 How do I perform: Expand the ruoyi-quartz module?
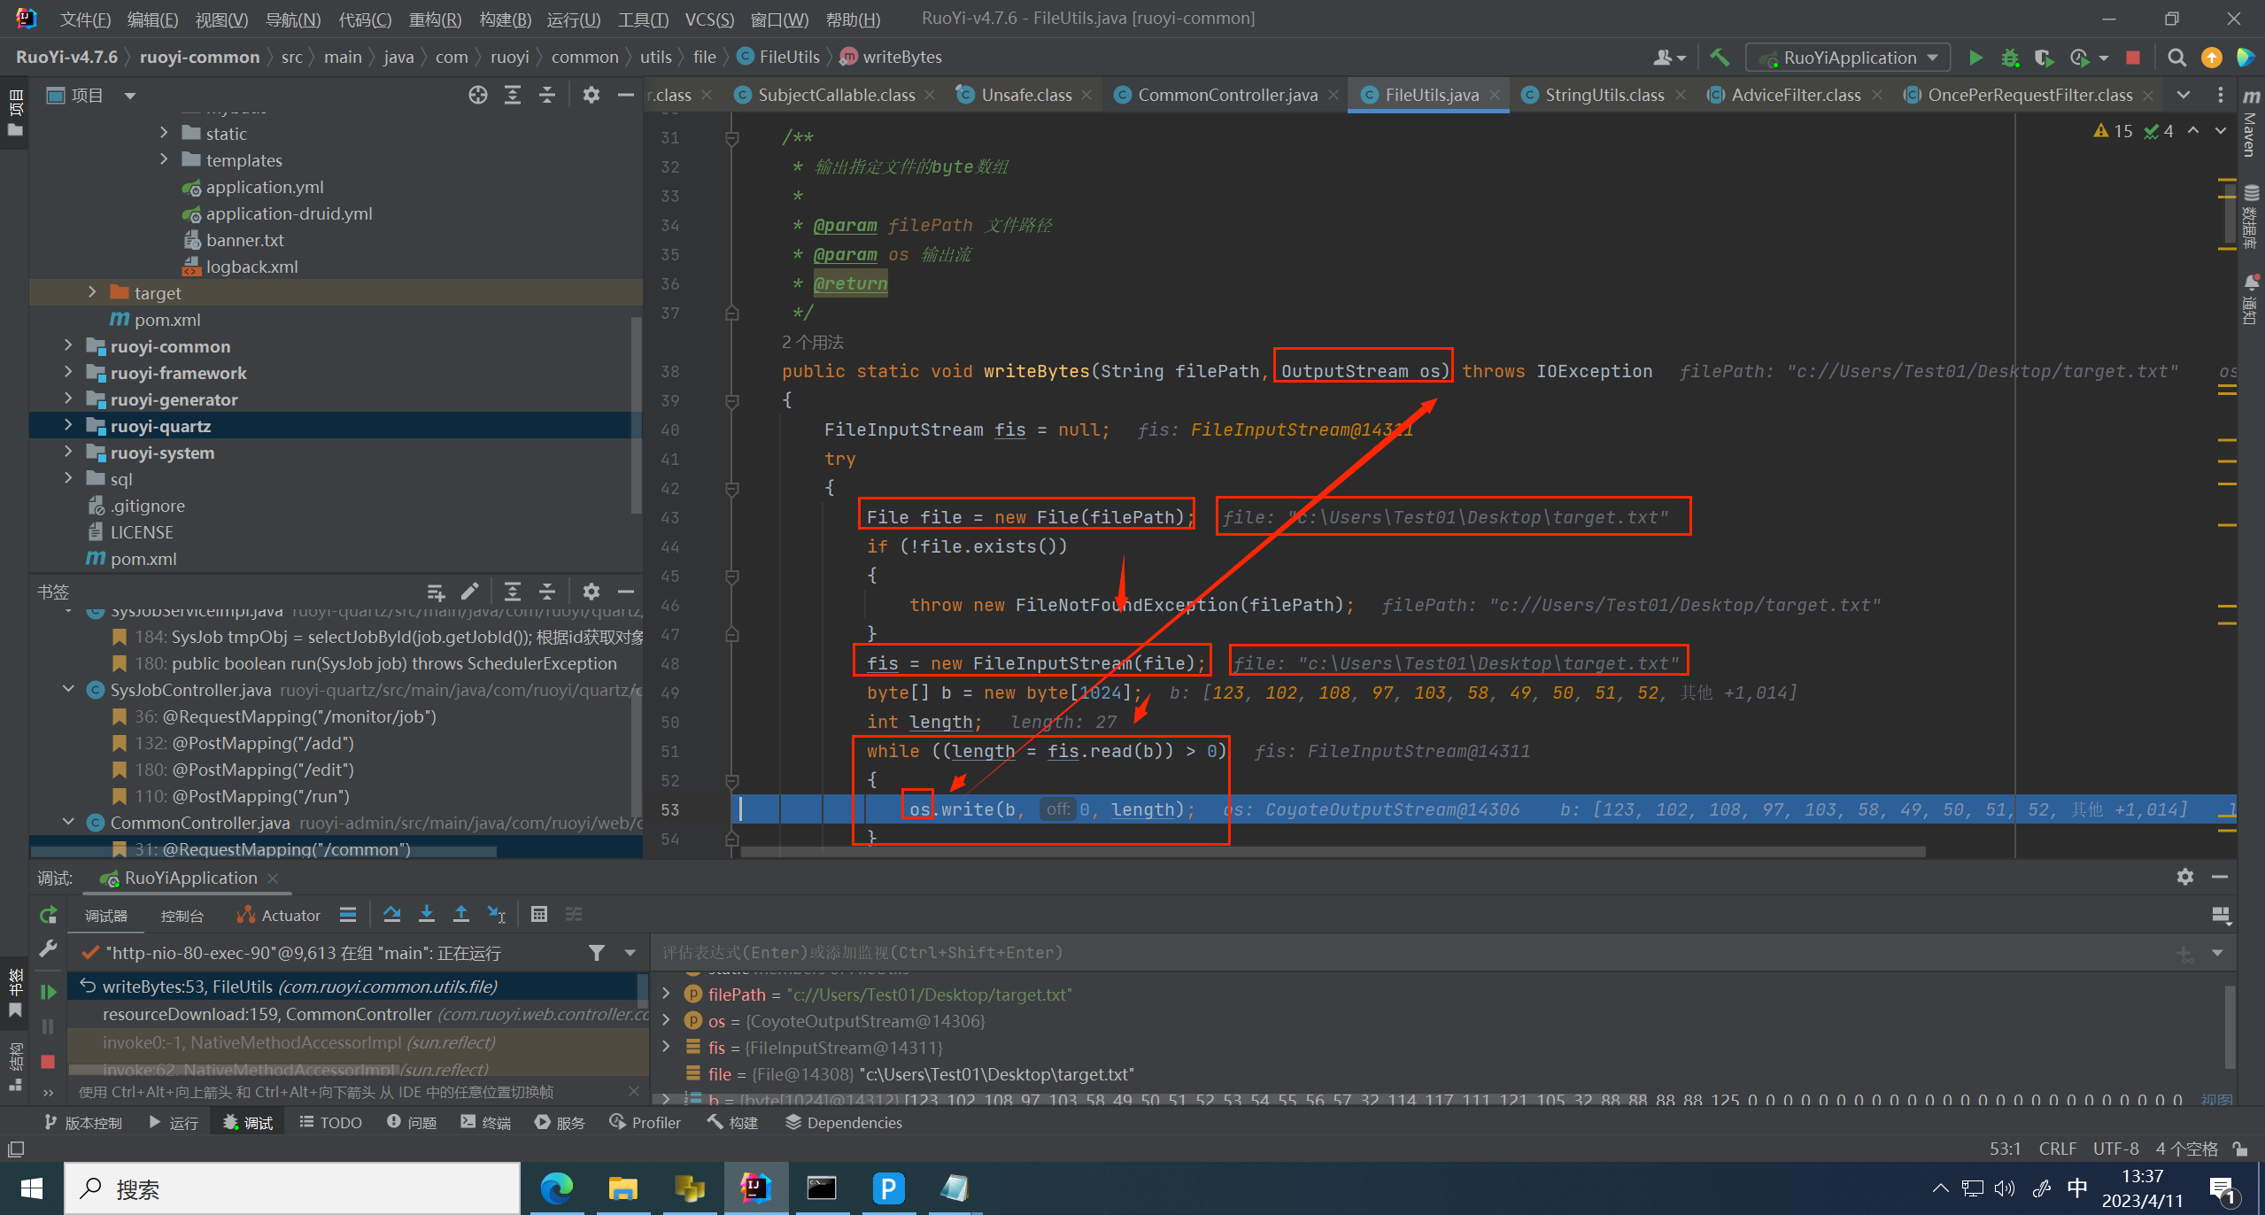(69, 425)
